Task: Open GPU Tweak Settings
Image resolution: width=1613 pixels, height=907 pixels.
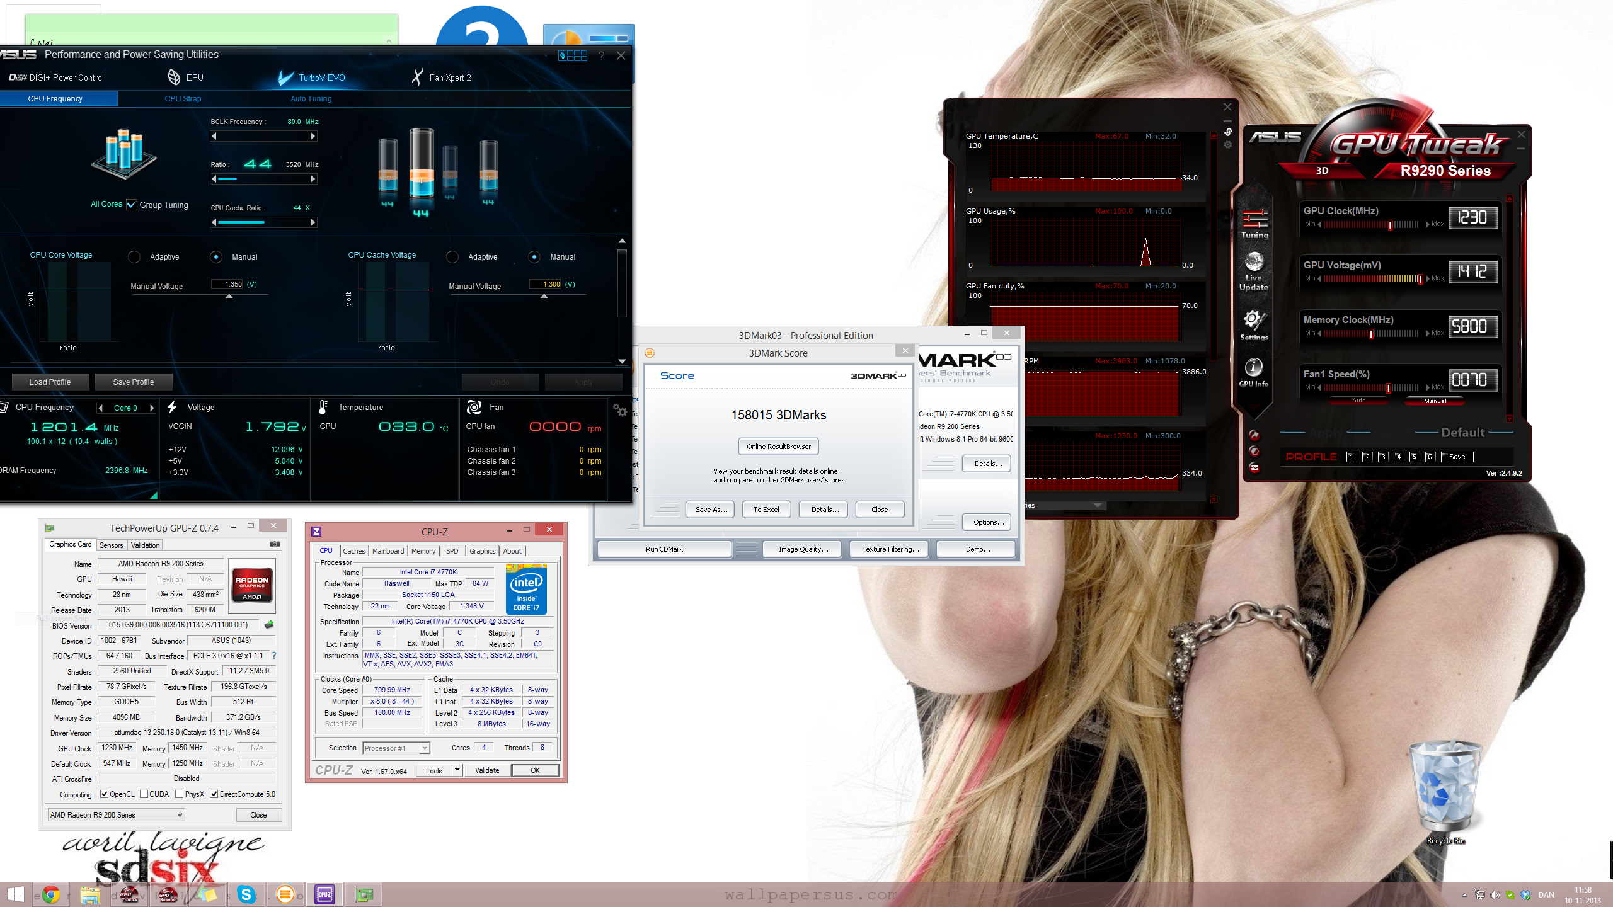Action: [1254, 325]
